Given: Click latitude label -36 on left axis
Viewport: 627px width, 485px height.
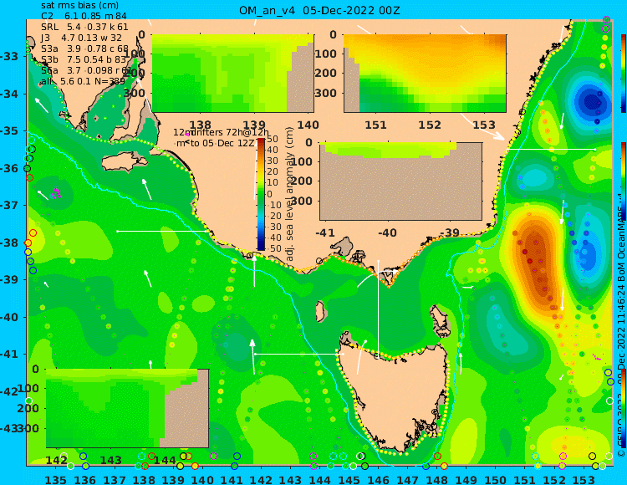Looking at the screenshot, I should point(9,168).
